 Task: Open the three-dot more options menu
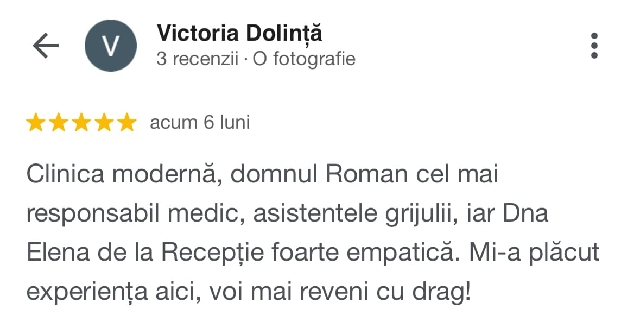click(594, 46)
